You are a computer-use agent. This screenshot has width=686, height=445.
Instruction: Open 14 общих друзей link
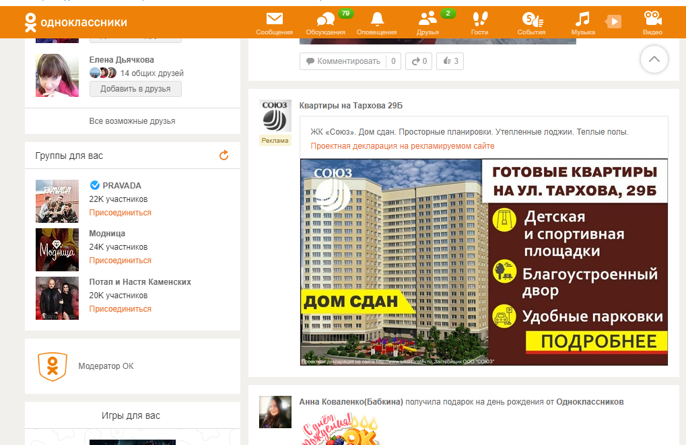[152, 73]
